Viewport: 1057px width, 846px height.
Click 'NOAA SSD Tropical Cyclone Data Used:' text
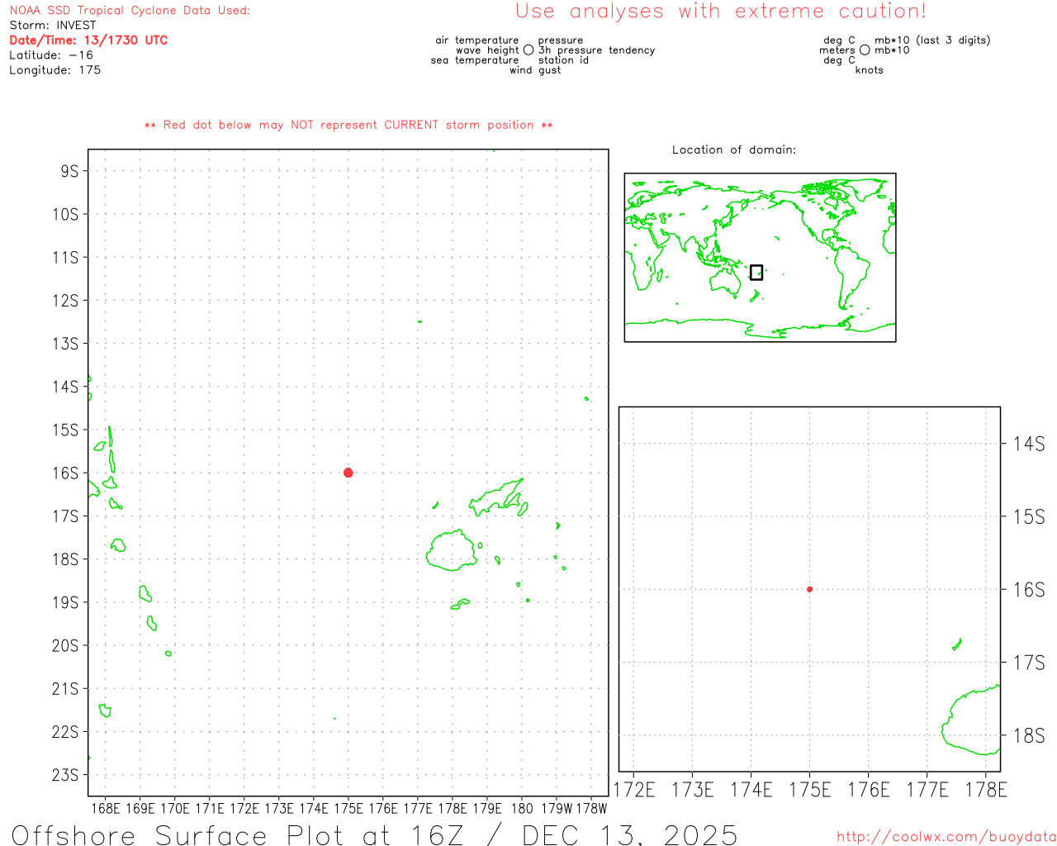130,11
